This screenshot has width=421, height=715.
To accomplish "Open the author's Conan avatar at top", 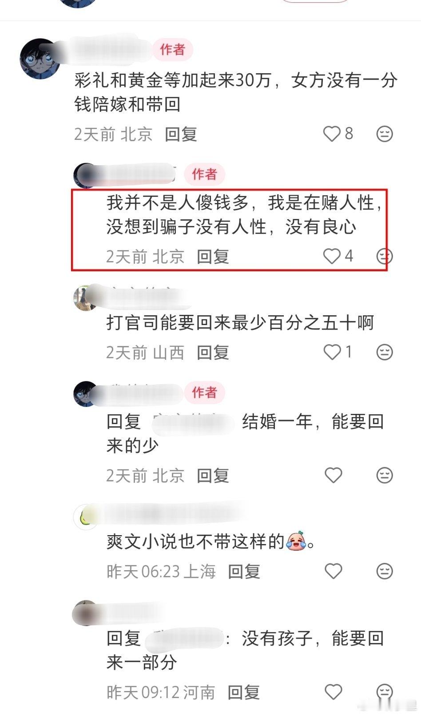I will click(40, 59).
